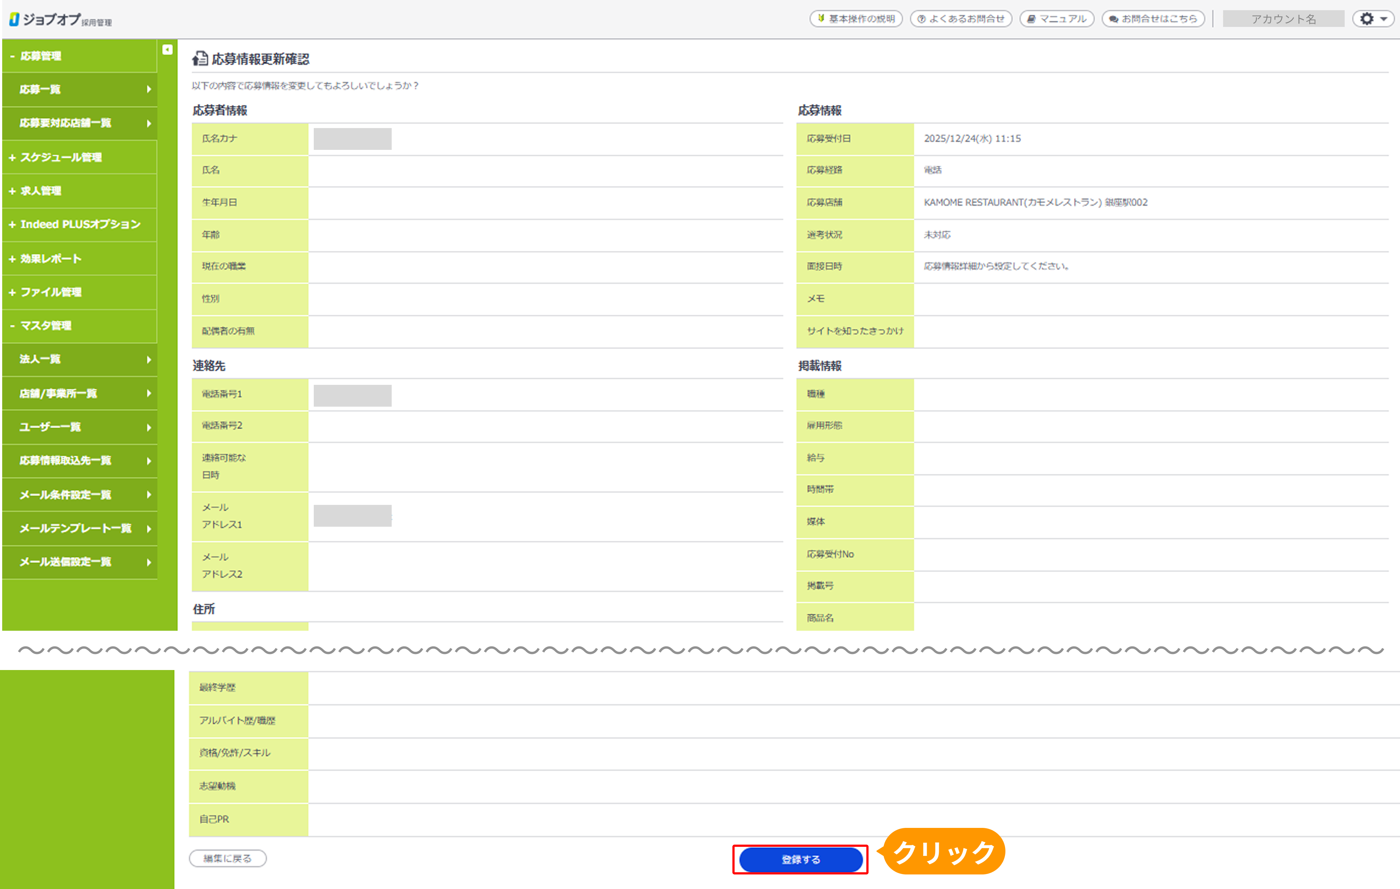This screenshot has width=1400, height=889.
Task: Open 基本操作の説明 guide
Action: coord(856,19)
